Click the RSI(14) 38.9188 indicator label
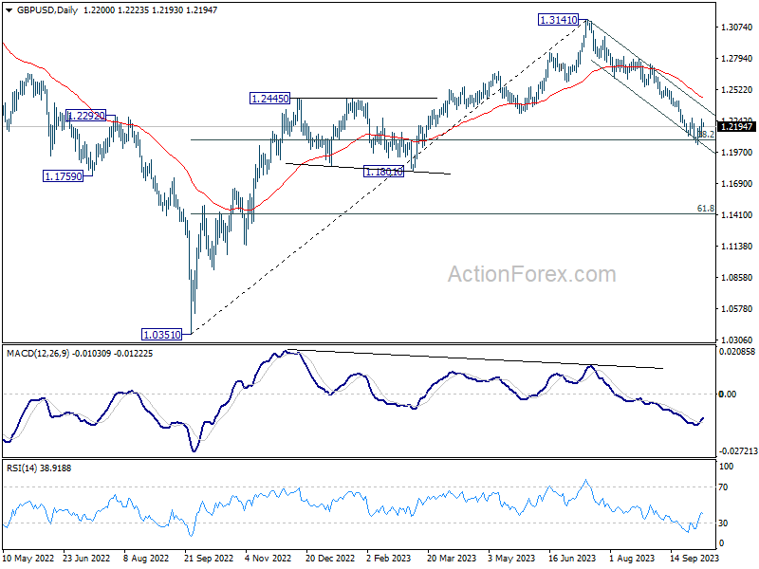This screenshot has height=569, width=759. [x=39, y=468]
